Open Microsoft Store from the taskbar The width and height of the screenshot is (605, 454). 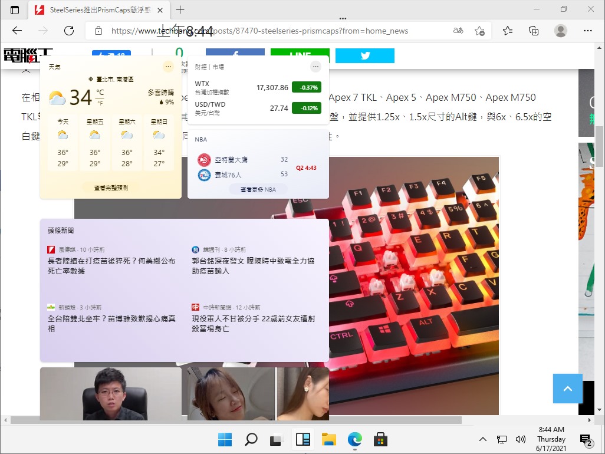[380, 439]
